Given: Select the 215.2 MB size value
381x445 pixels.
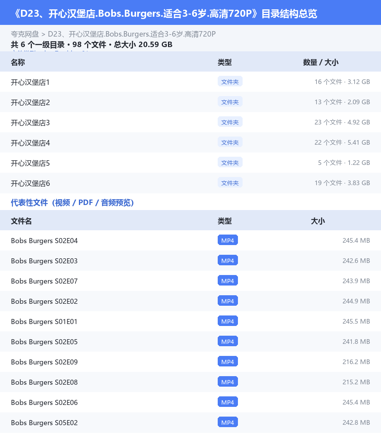Looking at the screenshot, I should (356, 382).
